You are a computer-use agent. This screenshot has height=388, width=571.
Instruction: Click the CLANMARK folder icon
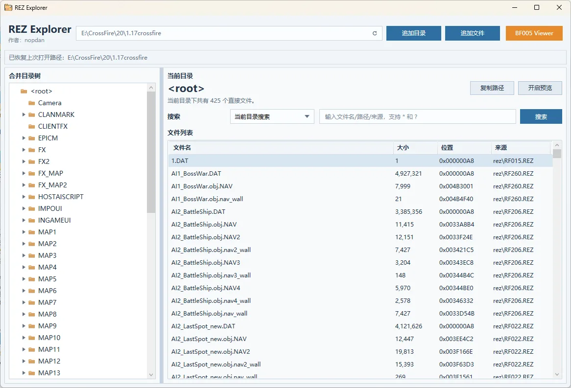[x=32, y=114]
